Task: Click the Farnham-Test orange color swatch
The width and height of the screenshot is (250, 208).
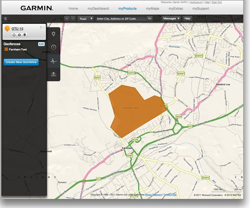Action: (6, 49)
